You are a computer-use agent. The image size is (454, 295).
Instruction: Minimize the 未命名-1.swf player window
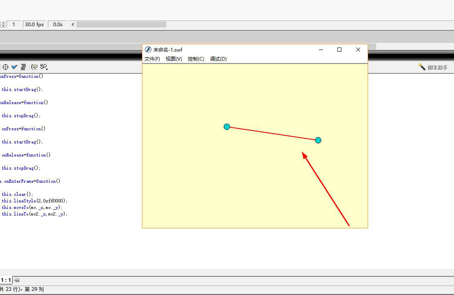click(x=321, y=50)
